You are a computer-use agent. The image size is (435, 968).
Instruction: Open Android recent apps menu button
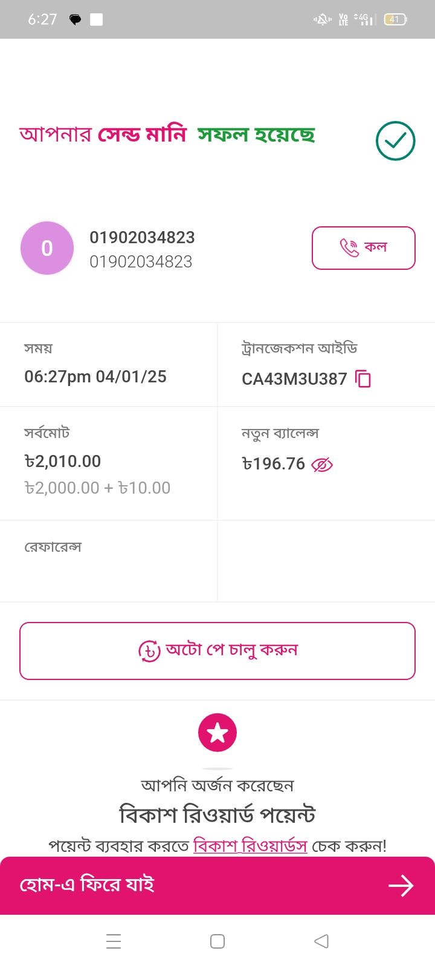click(x=114, y=941)
